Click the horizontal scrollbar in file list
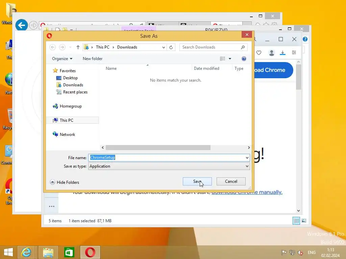 point(158,148)
